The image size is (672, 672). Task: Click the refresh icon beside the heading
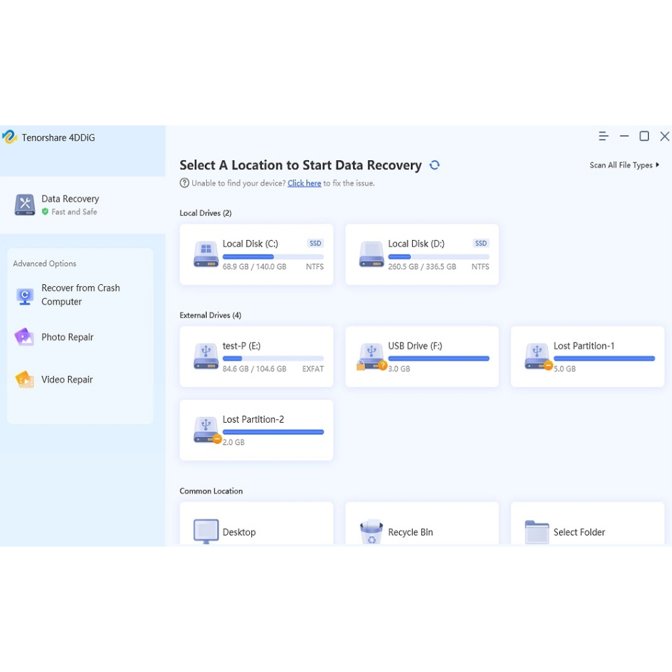(x=434, y=165)
